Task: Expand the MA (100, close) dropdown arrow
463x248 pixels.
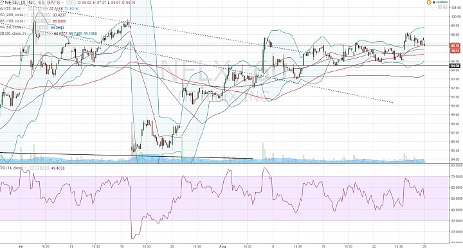Action: [27, 21]
